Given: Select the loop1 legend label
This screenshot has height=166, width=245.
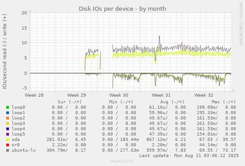Looking at the screenshot, I should 18,113.
